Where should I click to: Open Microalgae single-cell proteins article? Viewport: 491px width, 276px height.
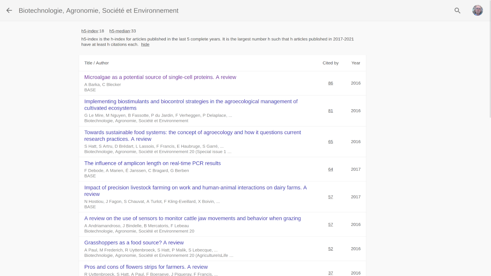tap(160, 77)
